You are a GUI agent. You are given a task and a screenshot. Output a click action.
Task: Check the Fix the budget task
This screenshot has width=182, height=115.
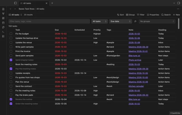[11, 34]
